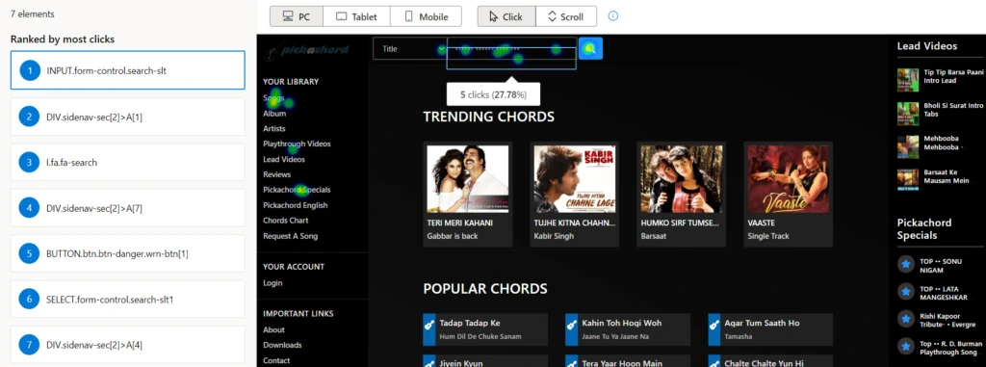
Task: Select ranked element 3 I.fa.fa-search
Action: click(x=128, y=163)
